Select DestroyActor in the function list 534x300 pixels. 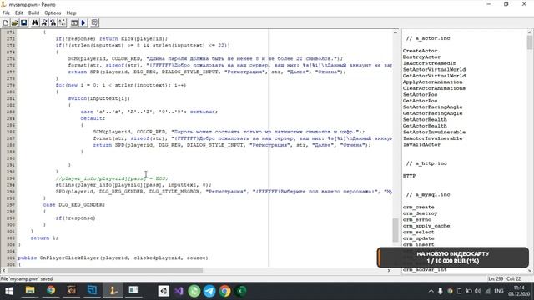(421, 57)
